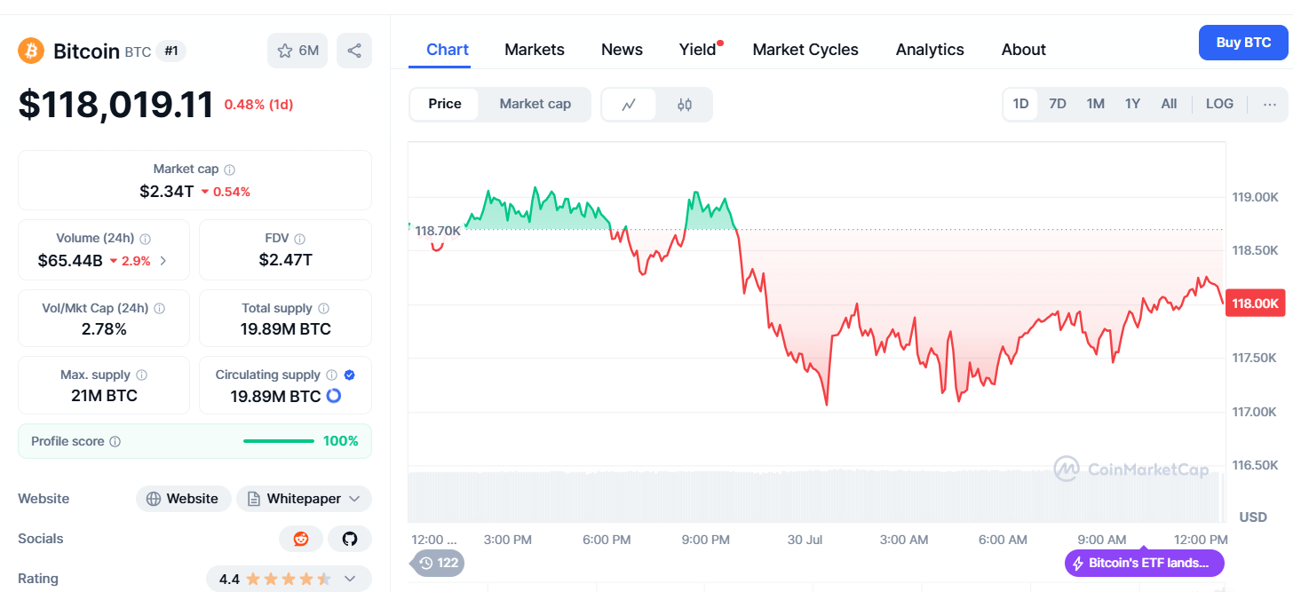Open the News tab
This screenshot has height=592, width=1293.
(x=622, y=50)
